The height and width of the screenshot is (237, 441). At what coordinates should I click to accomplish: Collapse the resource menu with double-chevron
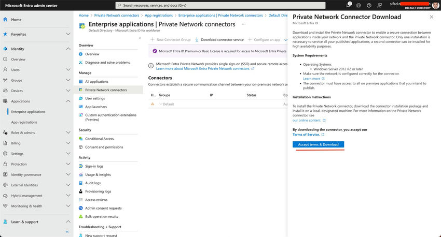140,38
